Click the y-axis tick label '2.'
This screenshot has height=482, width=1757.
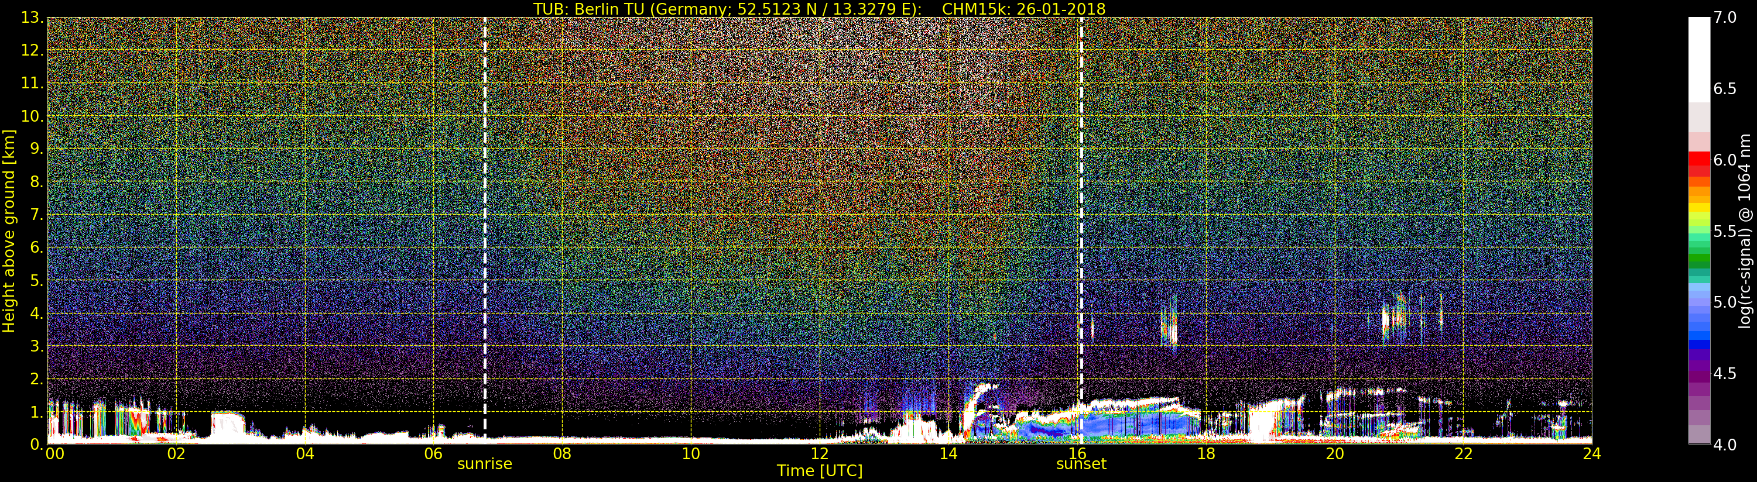click(37, 379)
